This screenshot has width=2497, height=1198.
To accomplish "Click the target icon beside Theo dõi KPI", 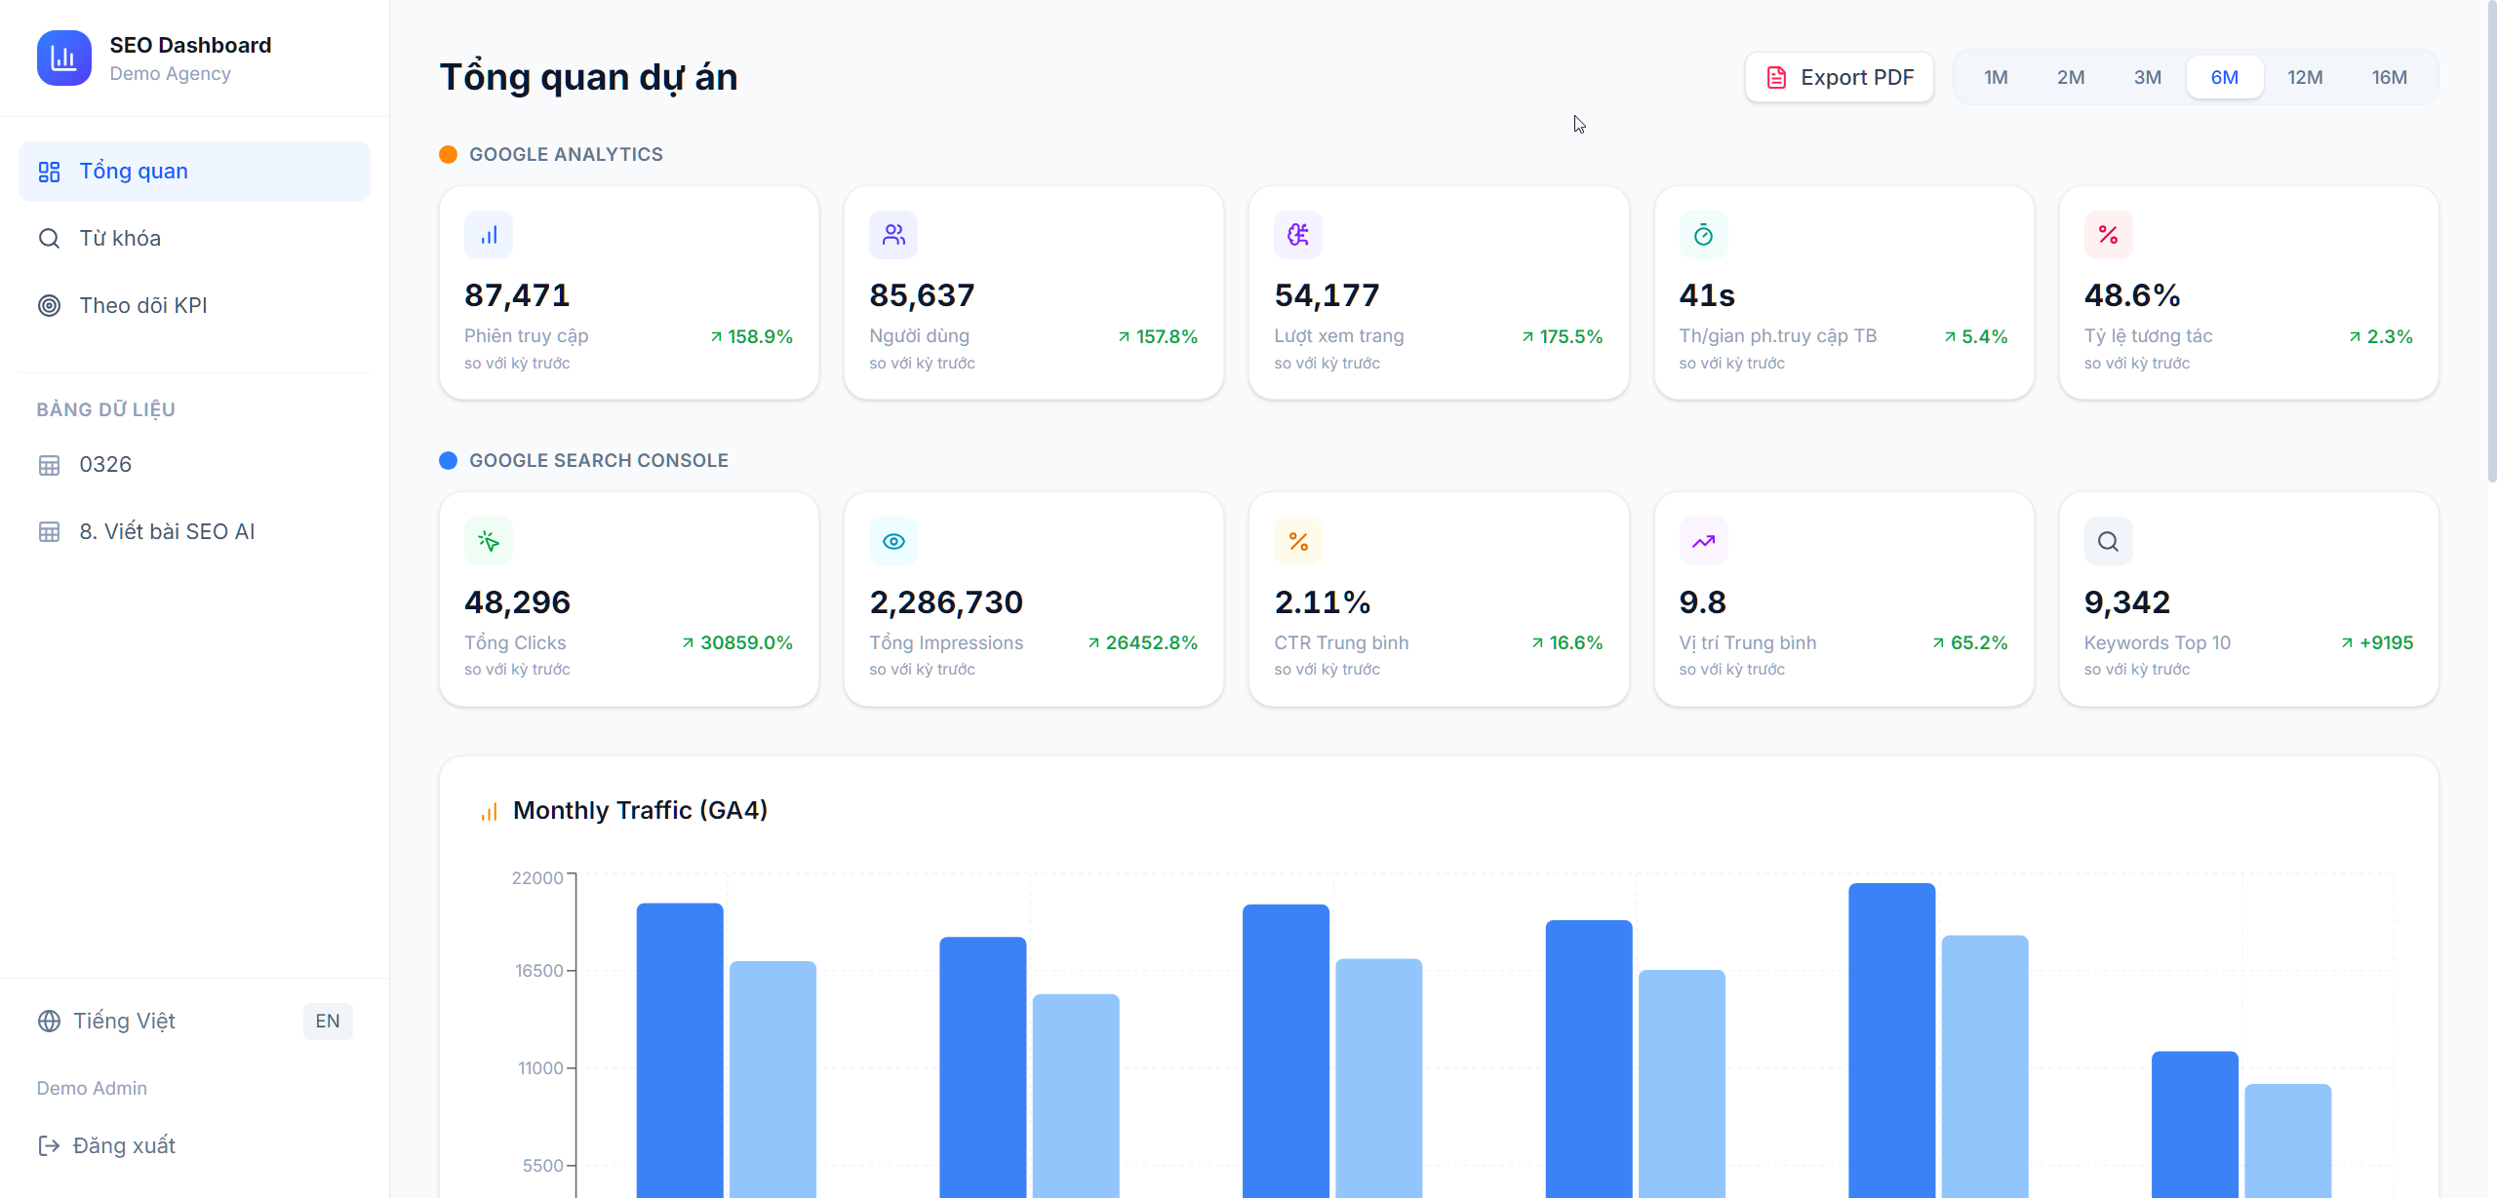I will pyautogui.click(x=49, y=305).
